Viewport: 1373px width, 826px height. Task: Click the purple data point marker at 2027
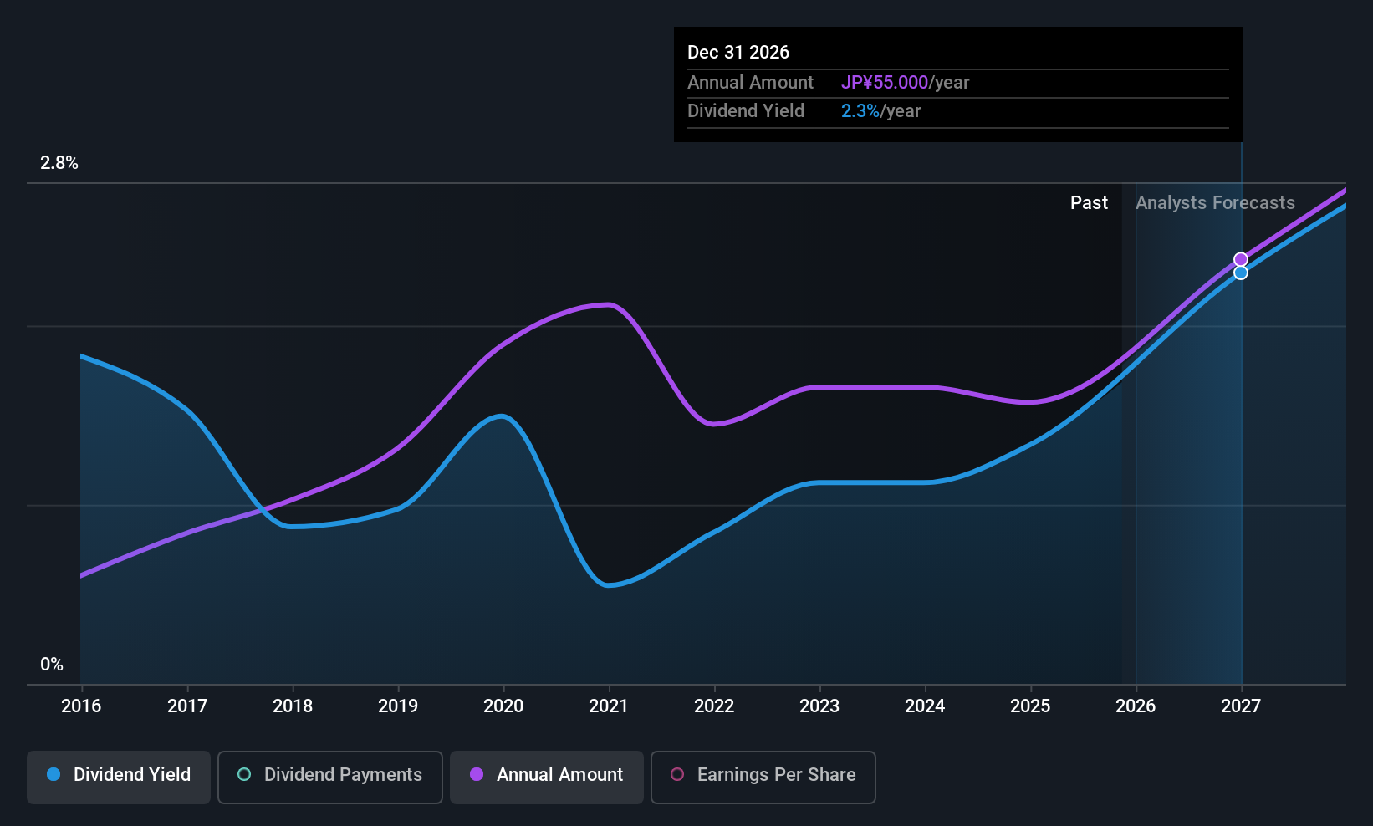coord(1241,259)
